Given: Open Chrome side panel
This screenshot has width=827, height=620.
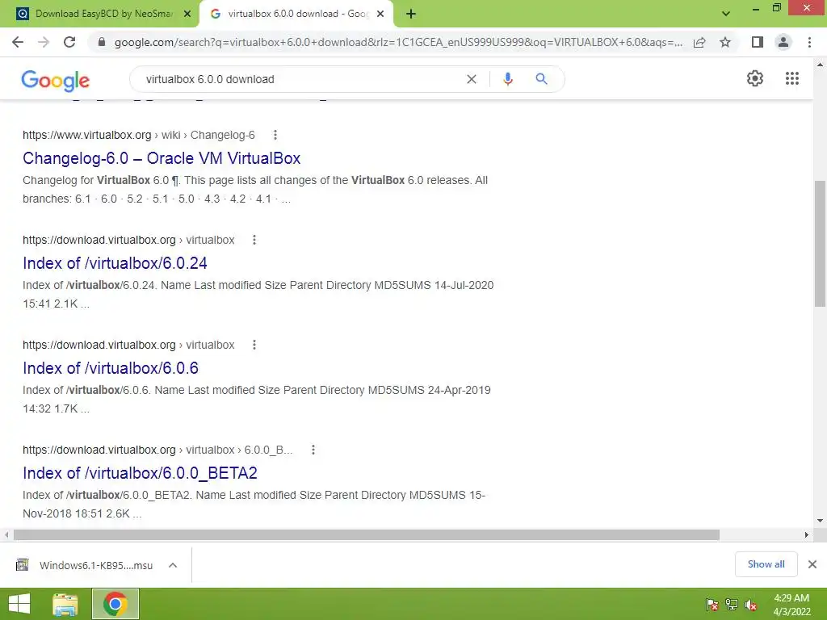Looking at the screenshot, I should click(x=758, y=42).
